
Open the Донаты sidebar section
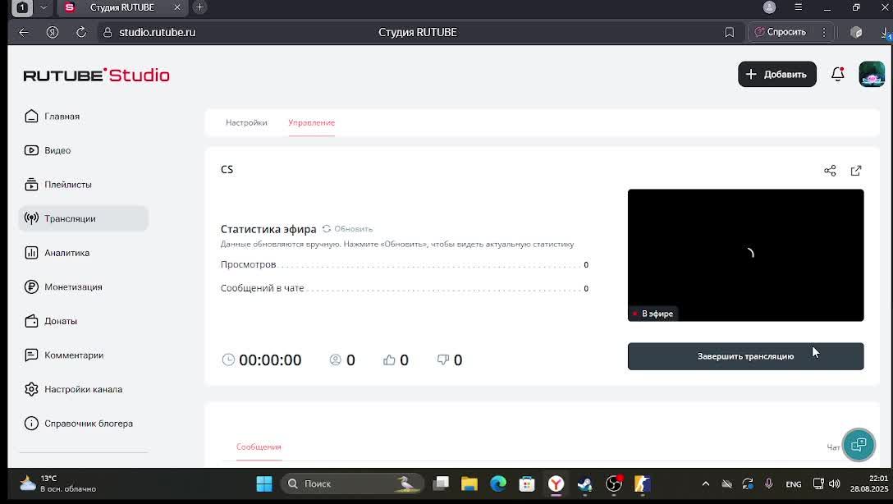[51, 321]
